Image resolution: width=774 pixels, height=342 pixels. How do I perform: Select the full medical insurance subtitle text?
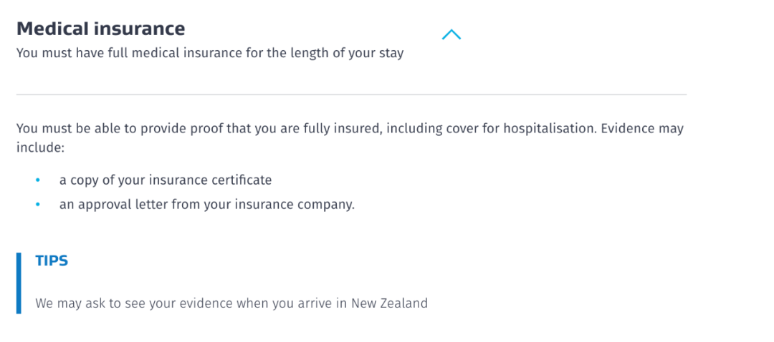click(210, 53)
